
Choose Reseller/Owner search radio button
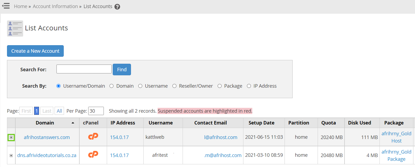[x=174, y=86]
